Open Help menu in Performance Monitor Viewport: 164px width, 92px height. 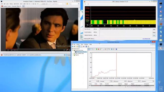pyautogui.click(x=90, y=44)
